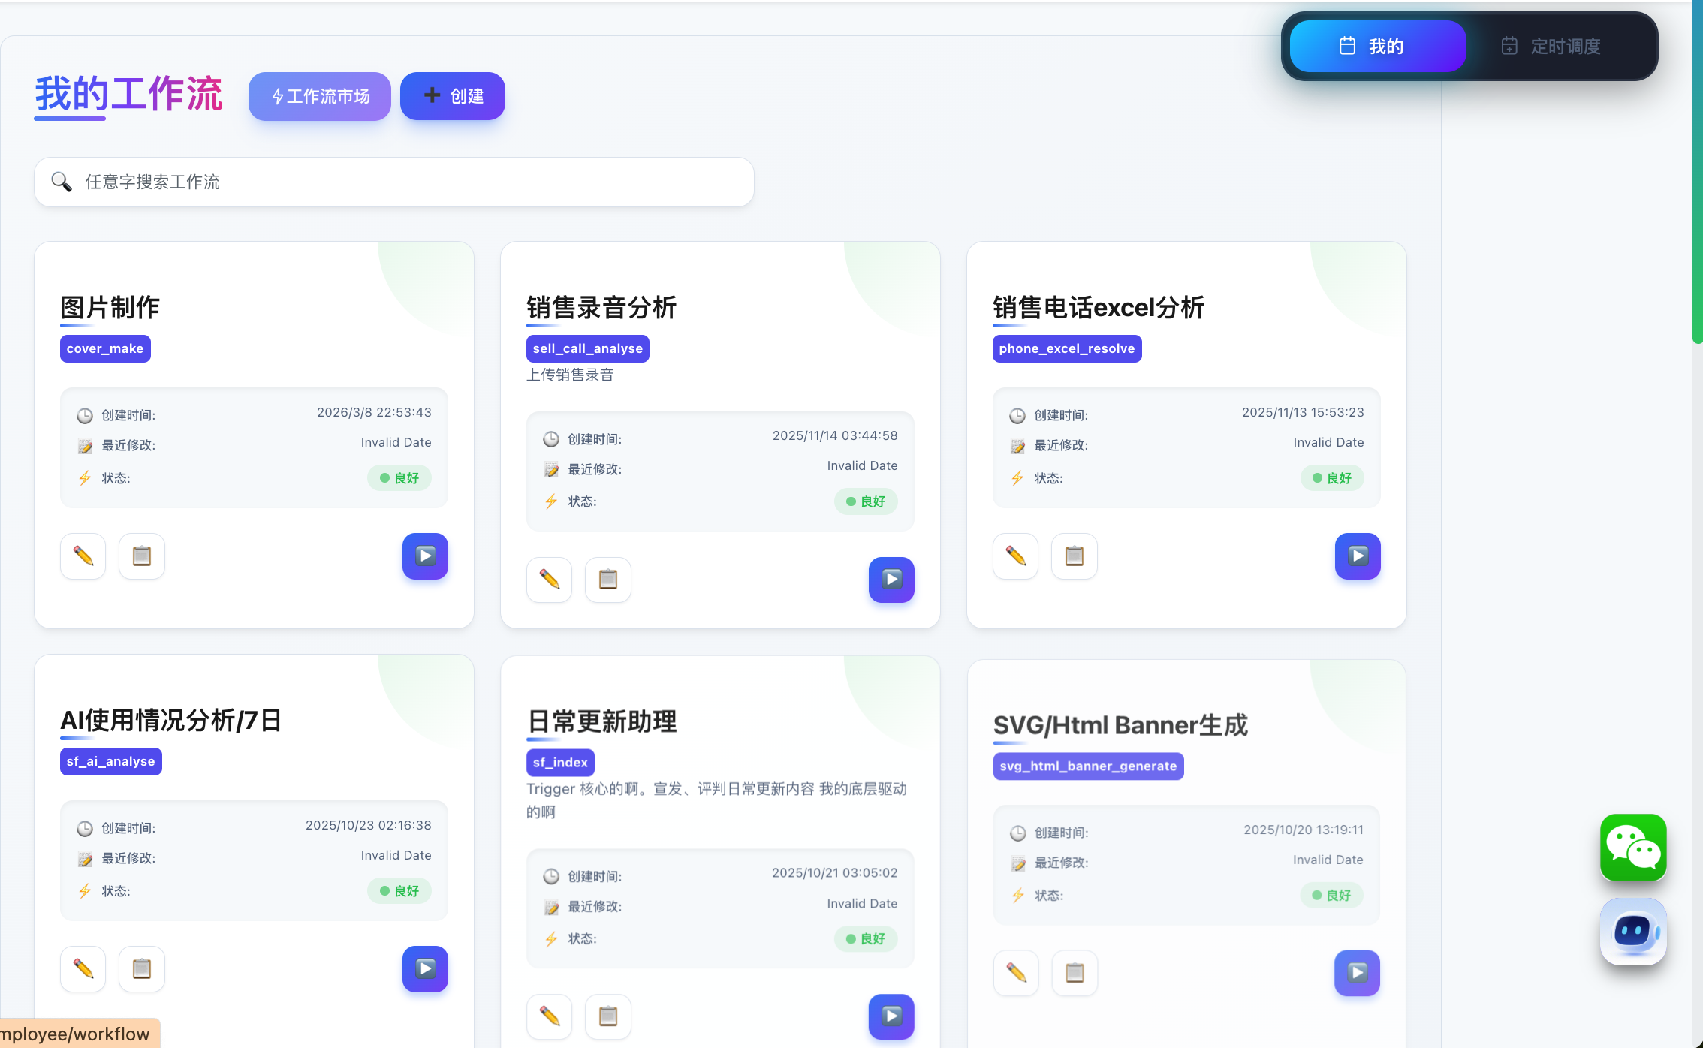Edit the 图片制作 workflow with pencil icon
1703x1048 pixels.
tap(83, 556)
